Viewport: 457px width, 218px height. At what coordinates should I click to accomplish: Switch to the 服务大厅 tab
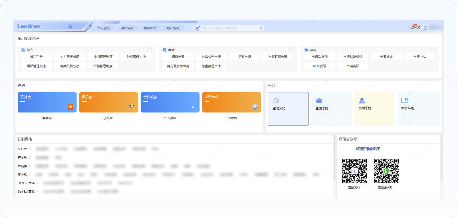[150, 28]
